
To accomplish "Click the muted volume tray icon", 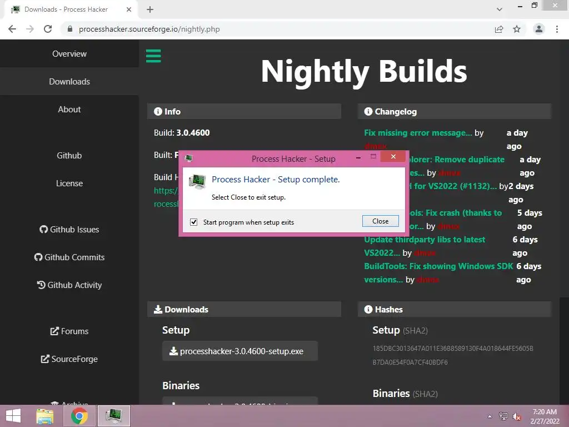I will (x=517, y=416).
